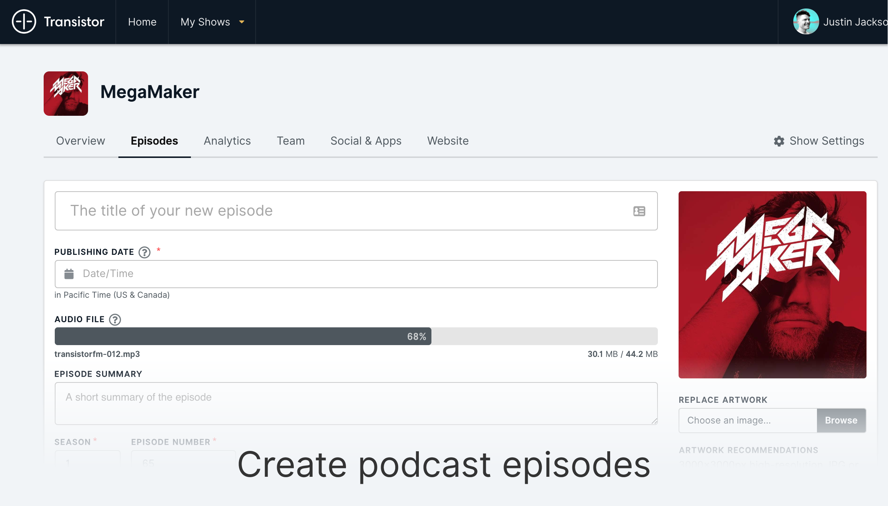The width and height of the screenshot is (888, 506).
Task: Click the MegaMaker show artwork icon
Action: pos(66,94)
